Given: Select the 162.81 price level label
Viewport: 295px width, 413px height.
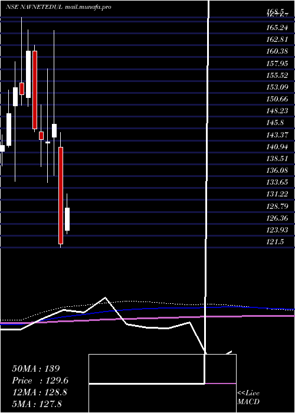Looking at the screenshot, I should 277,40.
